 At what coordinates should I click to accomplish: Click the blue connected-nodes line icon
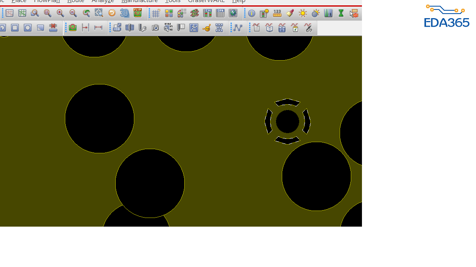(238, 28)
